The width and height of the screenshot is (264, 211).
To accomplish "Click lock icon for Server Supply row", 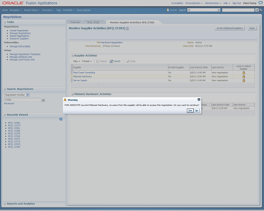I will (x=244, y=80).
